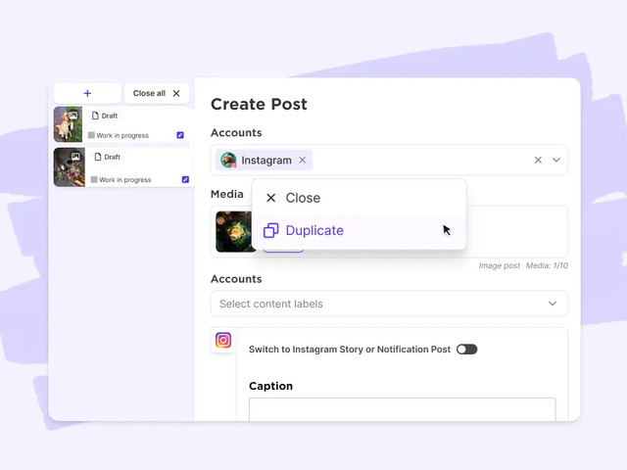Screen dimensions: 627x470
Task: Choose Close from the context menu
Action: pos(359,198)
